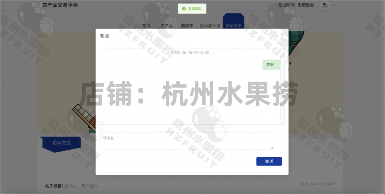Click the post date 2025-02-17 08:54:00
Screen dimensions: 385x194
point(317,184)
